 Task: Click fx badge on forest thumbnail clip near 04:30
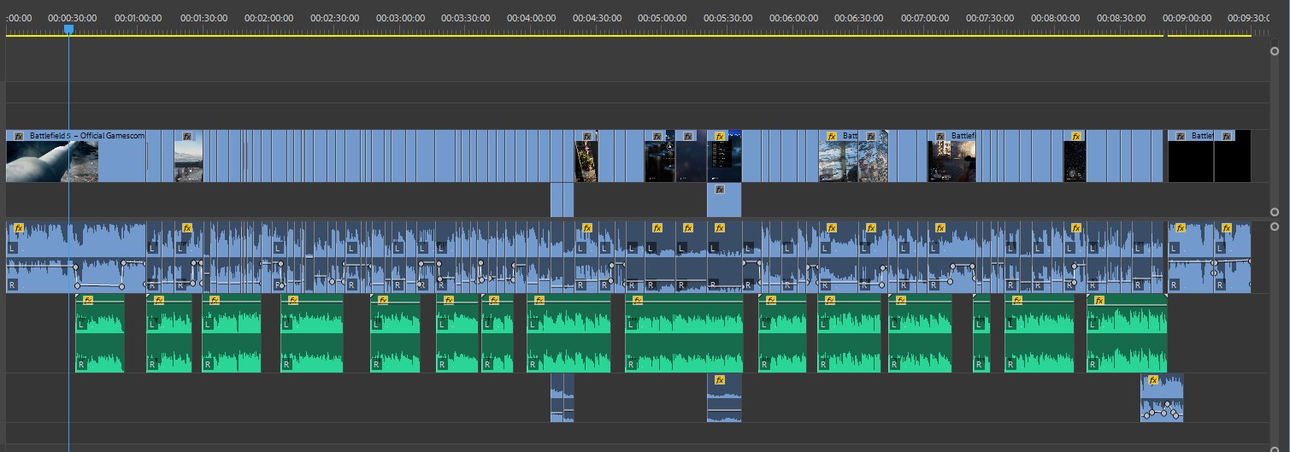pyautogui.click(x=586, y=136)
